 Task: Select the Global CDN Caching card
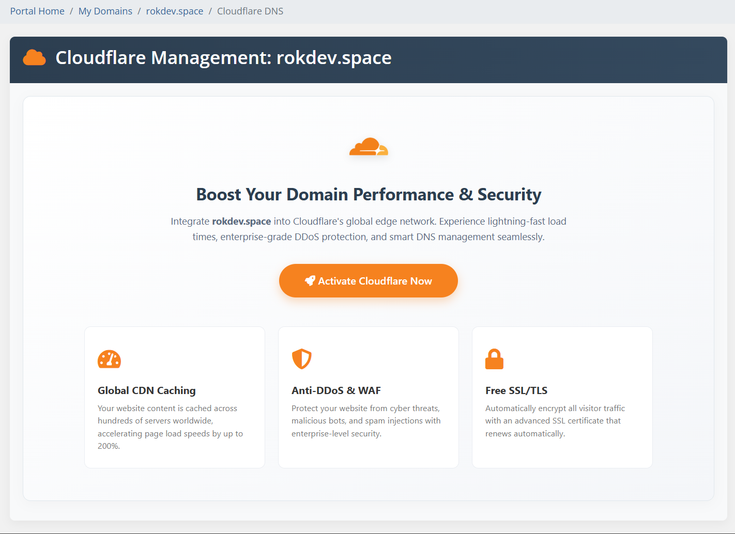(174, 397)
